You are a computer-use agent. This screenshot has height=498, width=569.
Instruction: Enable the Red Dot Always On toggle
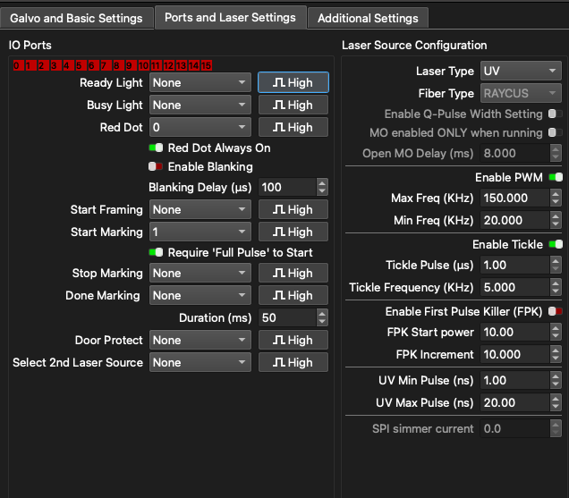(x=156, y=148)
